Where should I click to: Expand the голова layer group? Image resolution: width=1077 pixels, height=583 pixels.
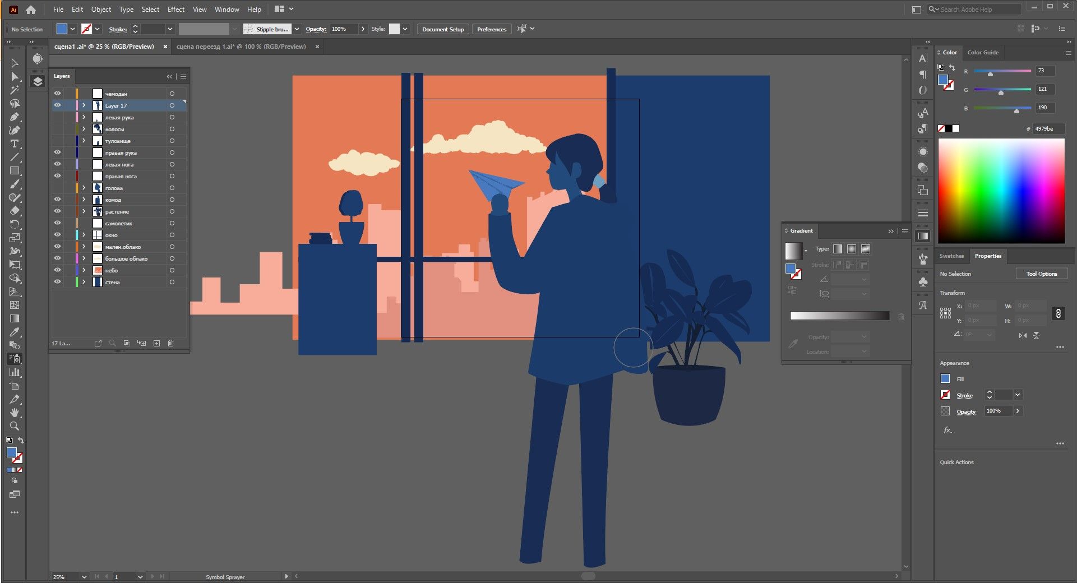coord(84,188)
